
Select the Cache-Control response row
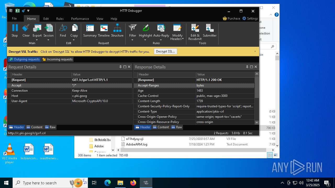pyautogui.click(x=194, y=96)
